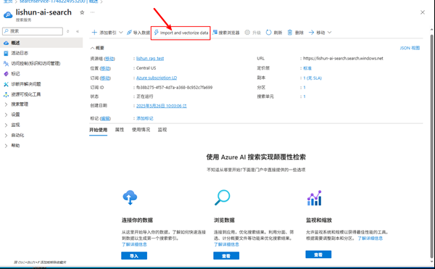
Task: Expand the 移动 dropdown in toolbar
Action: [329, 33]
